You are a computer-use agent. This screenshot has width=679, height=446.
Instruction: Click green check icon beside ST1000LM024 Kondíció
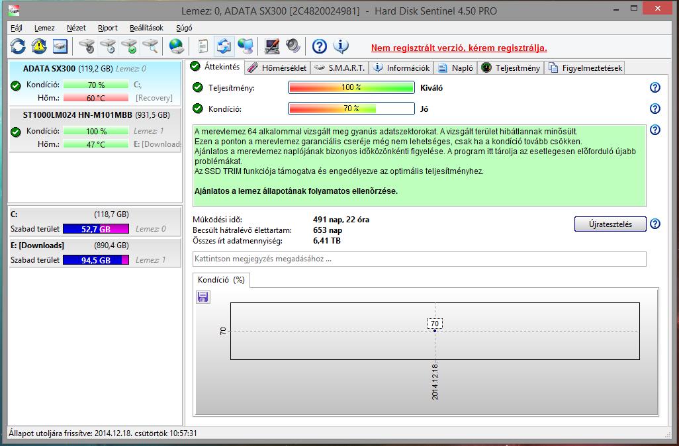(x=16, y=132)
